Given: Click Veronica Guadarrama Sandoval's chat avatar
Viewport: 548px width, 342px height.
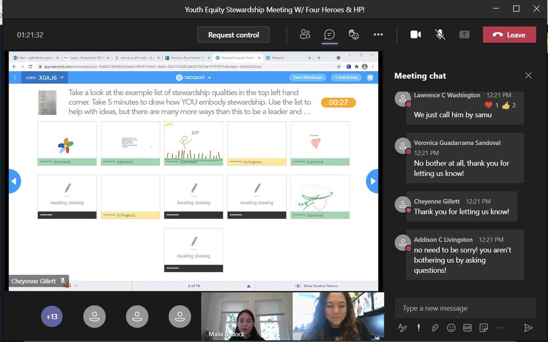Looking at the screenshot, I should click(402, 146).
